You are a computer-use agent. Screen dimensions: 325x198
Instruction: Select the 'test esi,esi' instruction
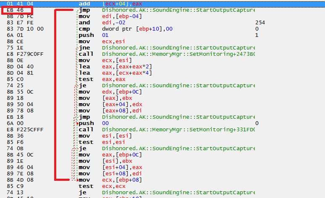coord(102,142)
